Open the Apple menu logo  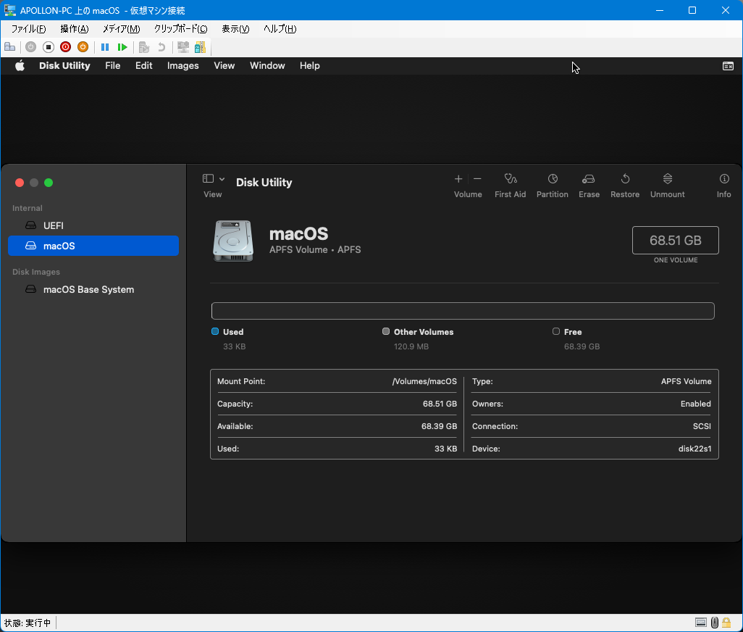(x=20, y=65)
